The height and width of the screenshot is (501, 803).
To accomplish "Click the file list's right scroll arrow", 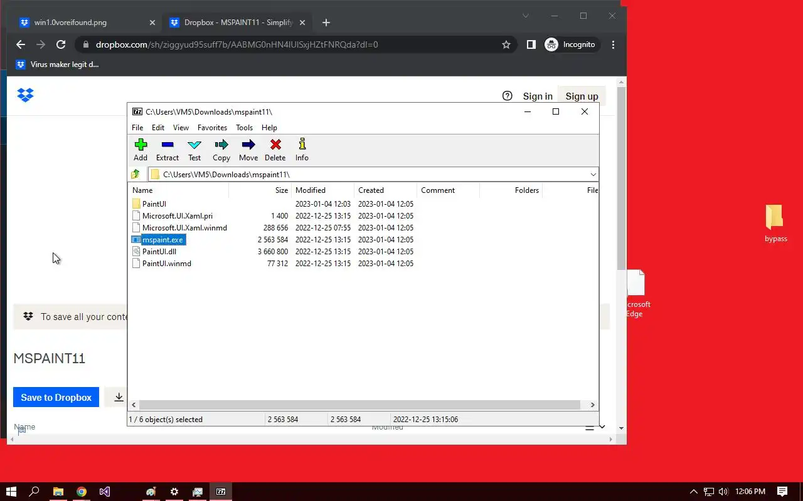I will tap(592, 405).
